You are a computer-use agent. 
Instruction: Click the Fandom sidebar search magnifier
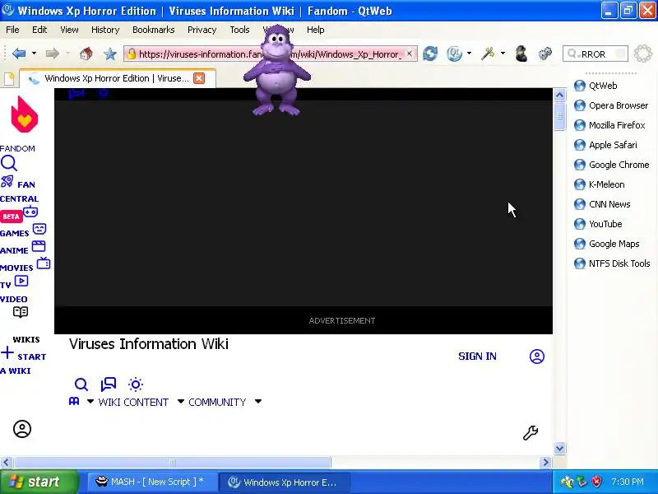[x=9, y=163]
